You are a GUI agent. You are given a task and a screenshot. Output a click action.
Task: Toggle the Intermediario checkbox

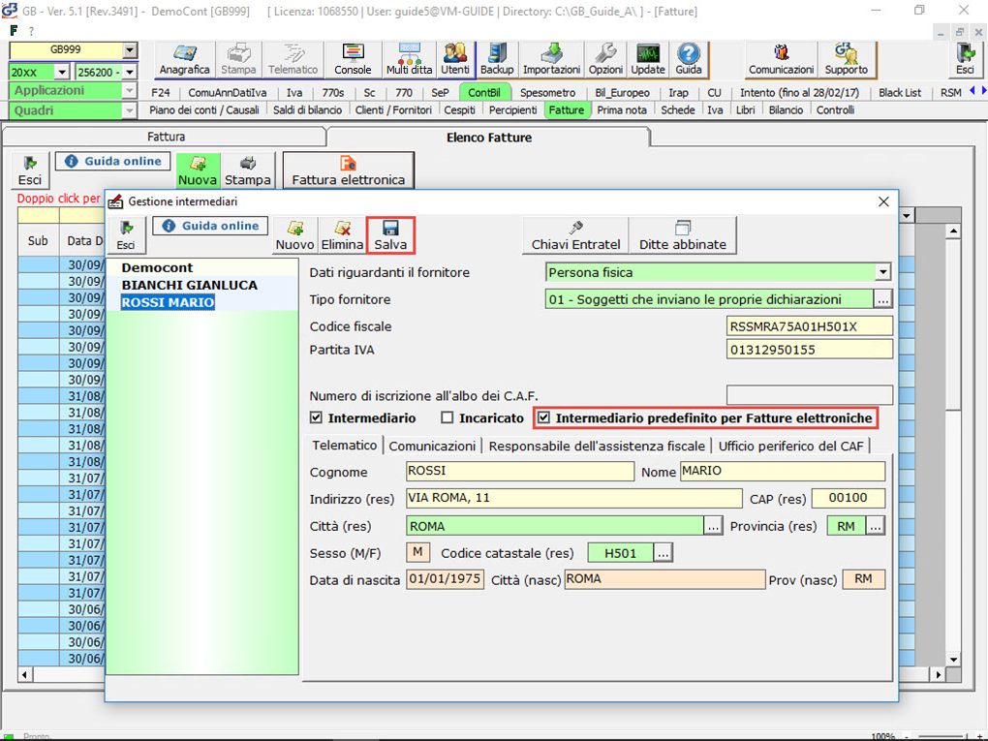(317, 417)
